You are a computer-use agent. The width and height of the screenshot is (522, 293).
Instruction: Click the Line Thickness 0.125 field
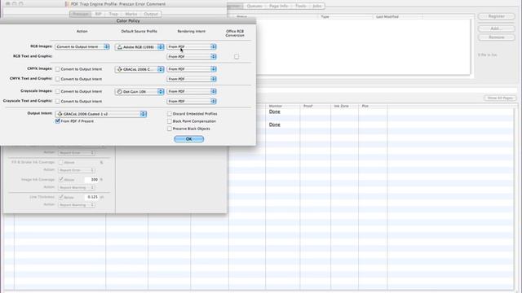[91, 197]
